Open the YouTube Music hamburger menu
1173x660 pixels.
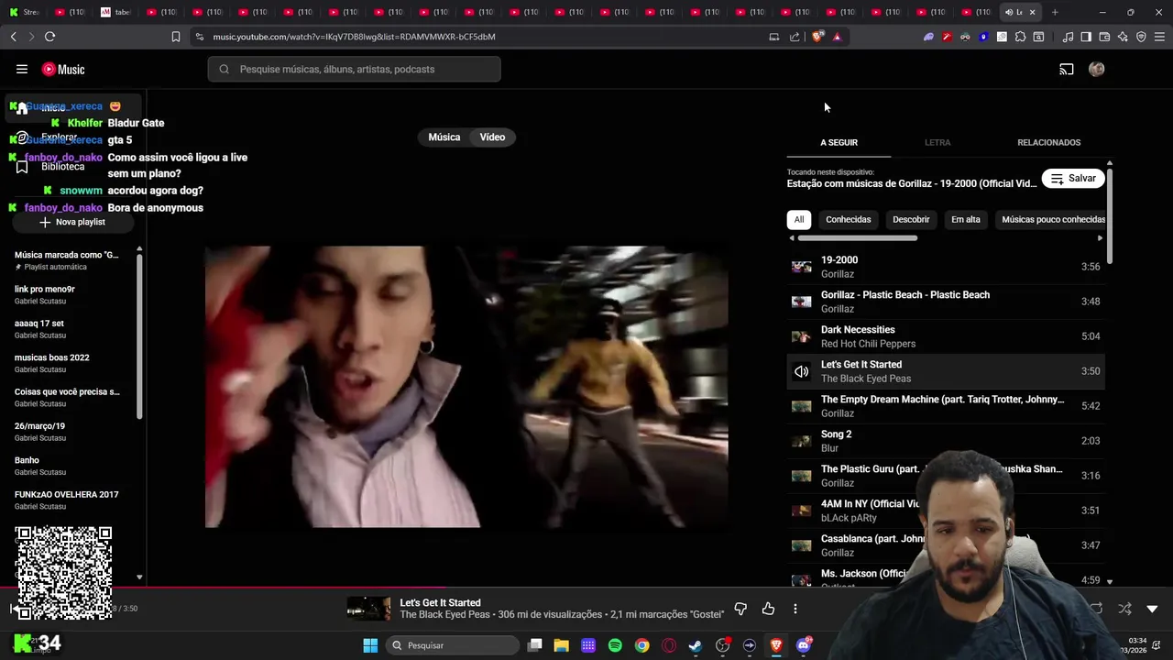[x=22, y=69]
